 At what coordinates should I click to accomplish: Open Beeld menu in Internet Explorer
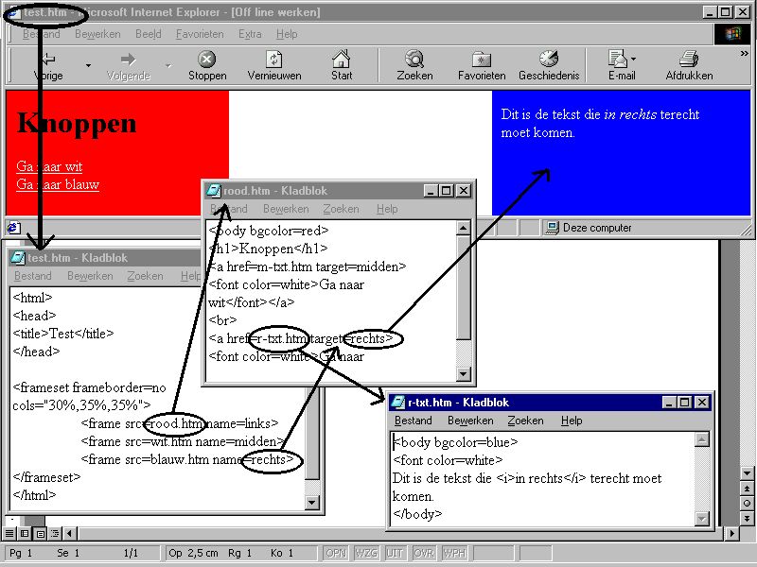[x=149, y=34]
